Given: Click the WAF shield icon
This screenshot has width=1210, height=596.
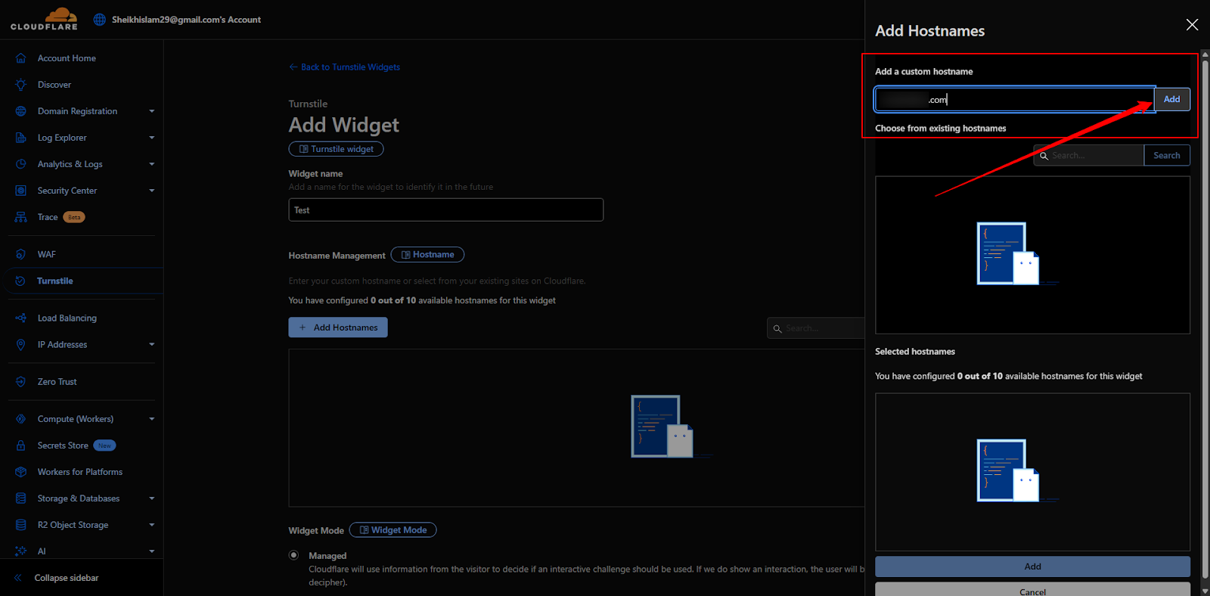Looking at the screenshot, I should click(x=20, y=254).
